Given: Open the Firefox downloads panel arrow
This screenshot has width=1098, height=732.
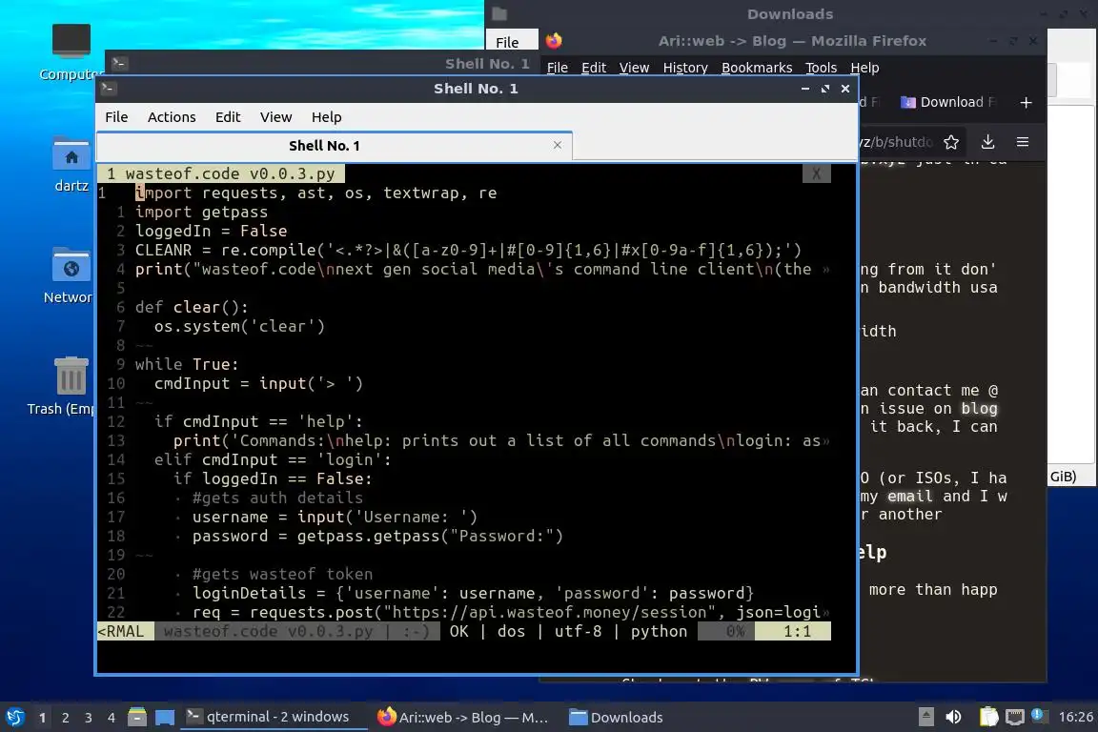Looking at the screenshot, I should click(x=988, y=142).
